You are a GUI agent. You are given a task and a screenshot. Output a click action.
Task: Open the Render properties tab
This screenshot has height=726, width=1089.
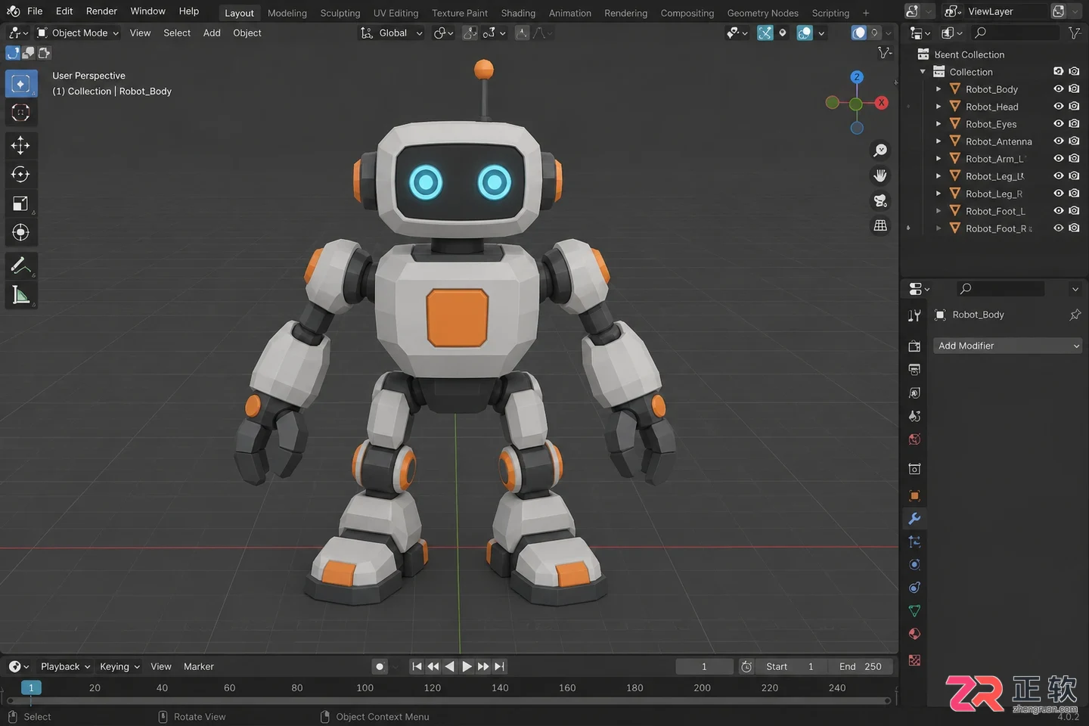(x=914, y=346)
